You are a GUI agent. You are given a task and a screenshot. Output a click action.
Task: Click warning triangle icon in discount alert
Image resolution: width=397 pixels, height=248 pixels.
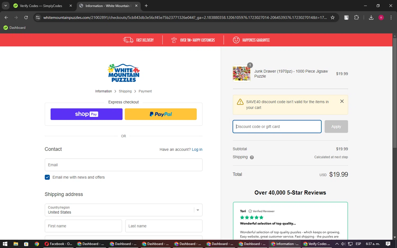240,102
